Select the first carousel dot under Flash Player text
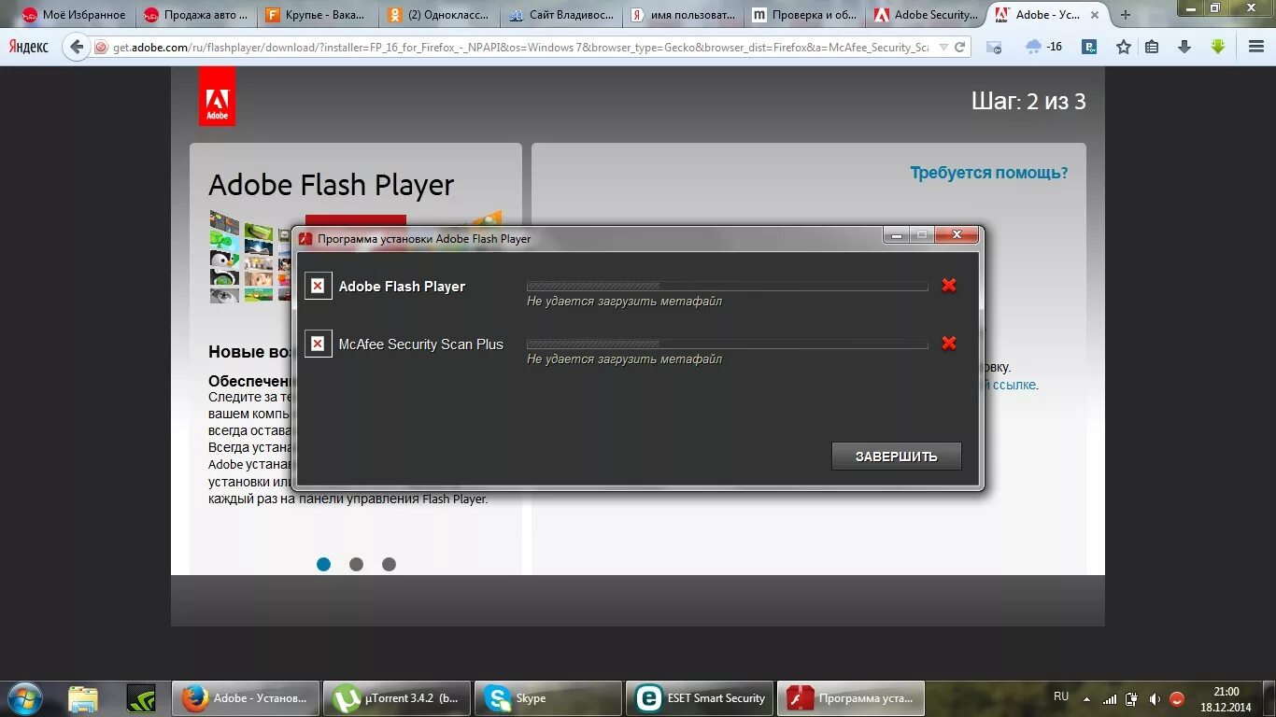Screen dimensions: 1276x717 pos(323,564)
